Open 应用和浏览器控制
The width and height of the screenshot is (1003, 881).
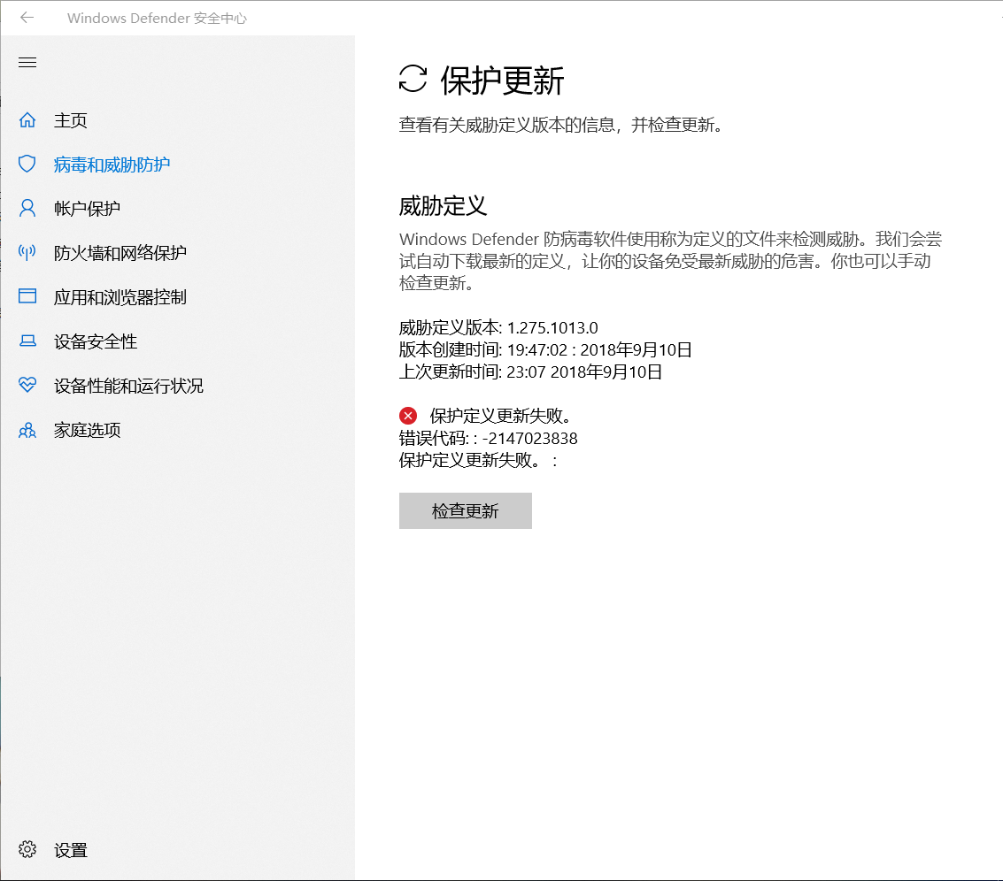pyautogui.click(x=120, y=296)
